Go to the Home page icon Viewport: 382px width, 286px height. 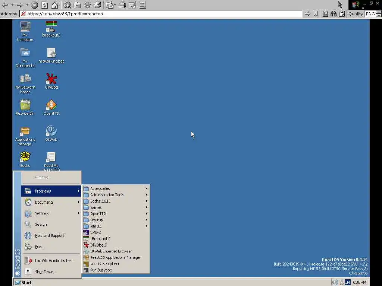point(54,4)
